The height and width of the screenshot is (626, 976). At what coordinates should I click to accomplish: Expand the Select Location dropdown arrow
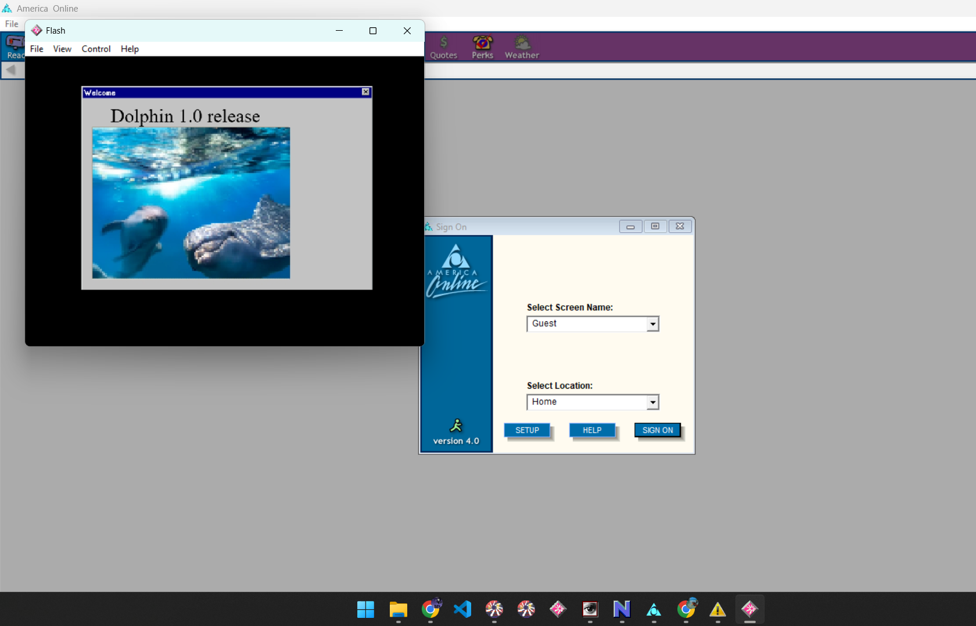[653, 402]
